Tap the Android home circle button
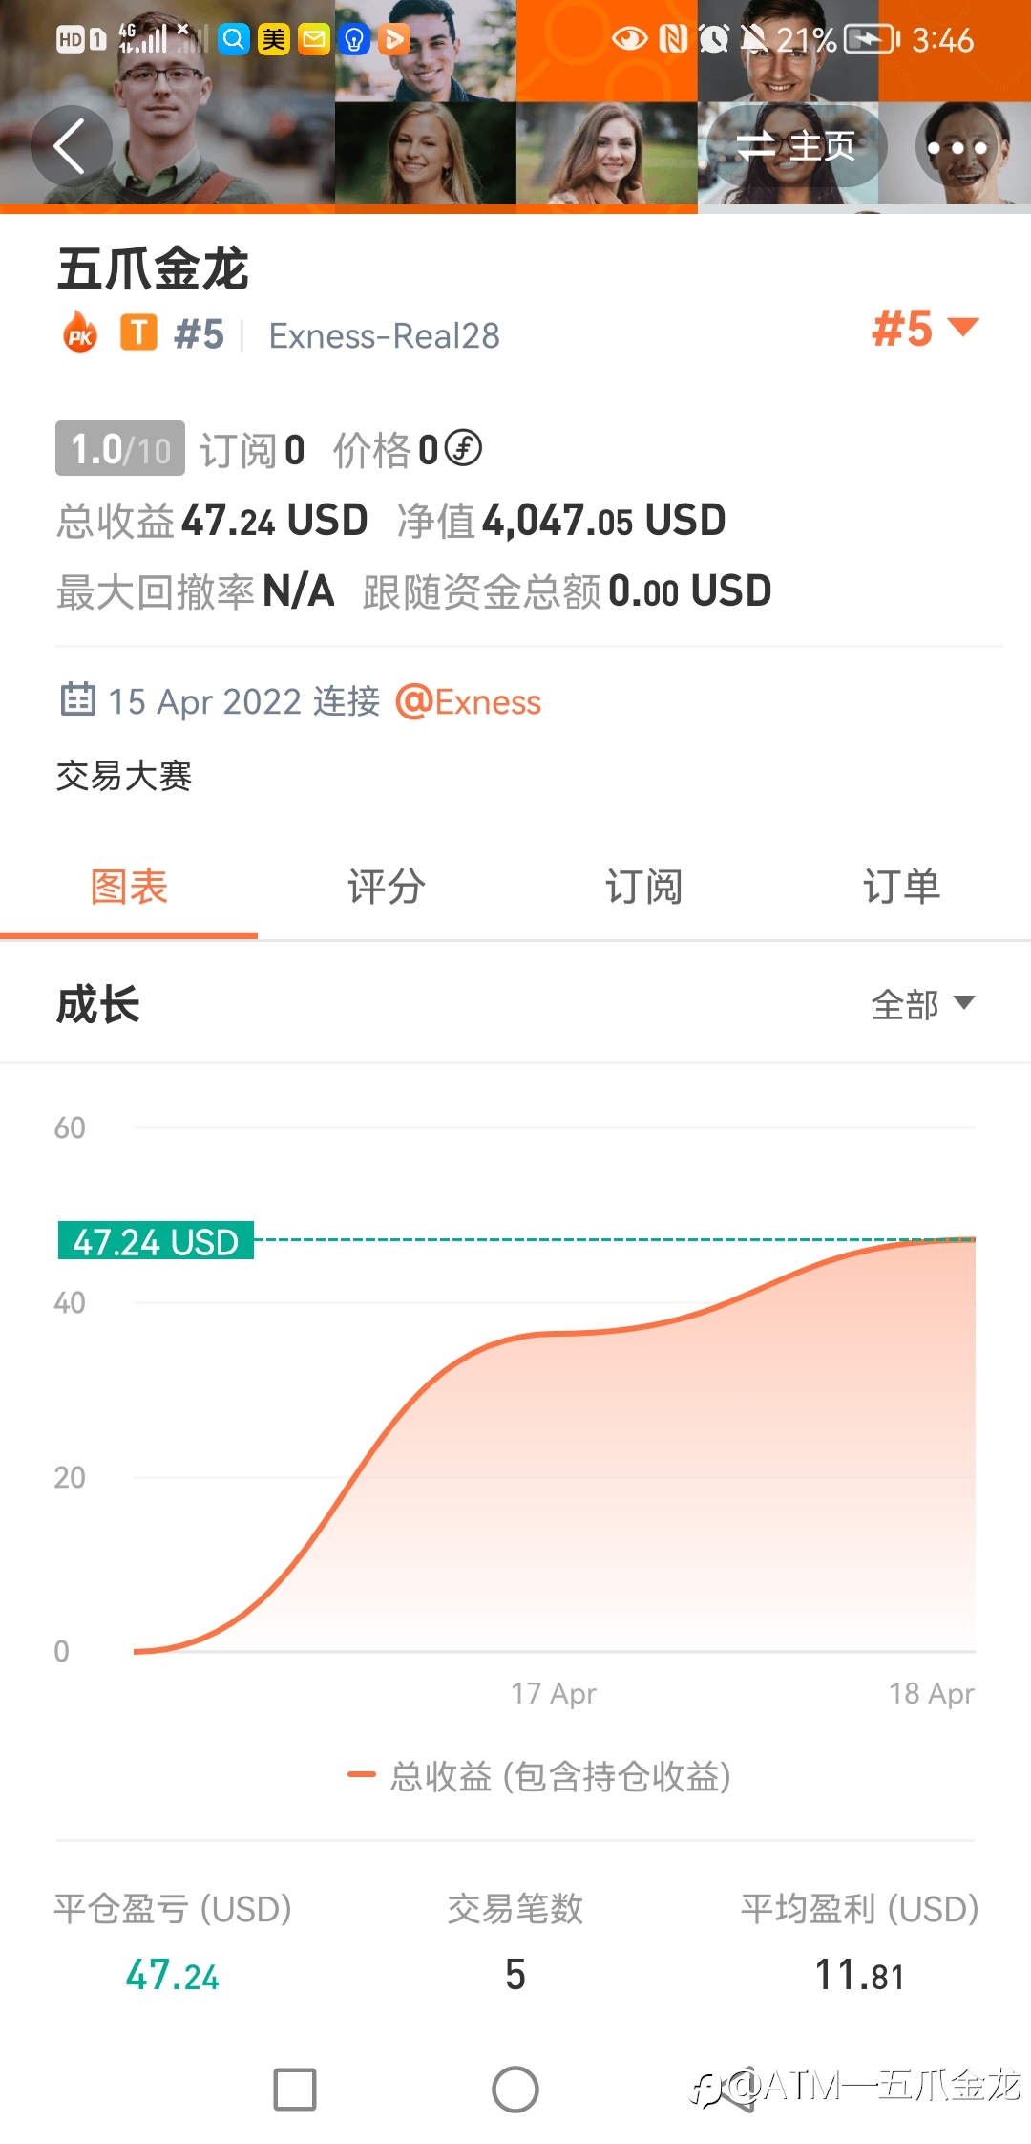Image resolution: width=1031 pixels, height=2144 pixels. tap(515, 2090)
